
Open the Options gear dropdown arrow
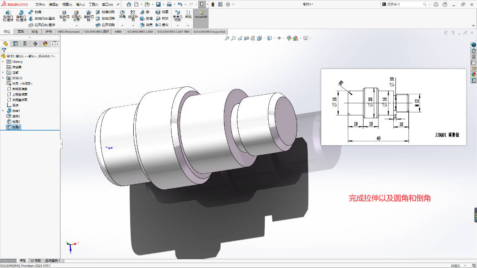(x=234, y=5)
